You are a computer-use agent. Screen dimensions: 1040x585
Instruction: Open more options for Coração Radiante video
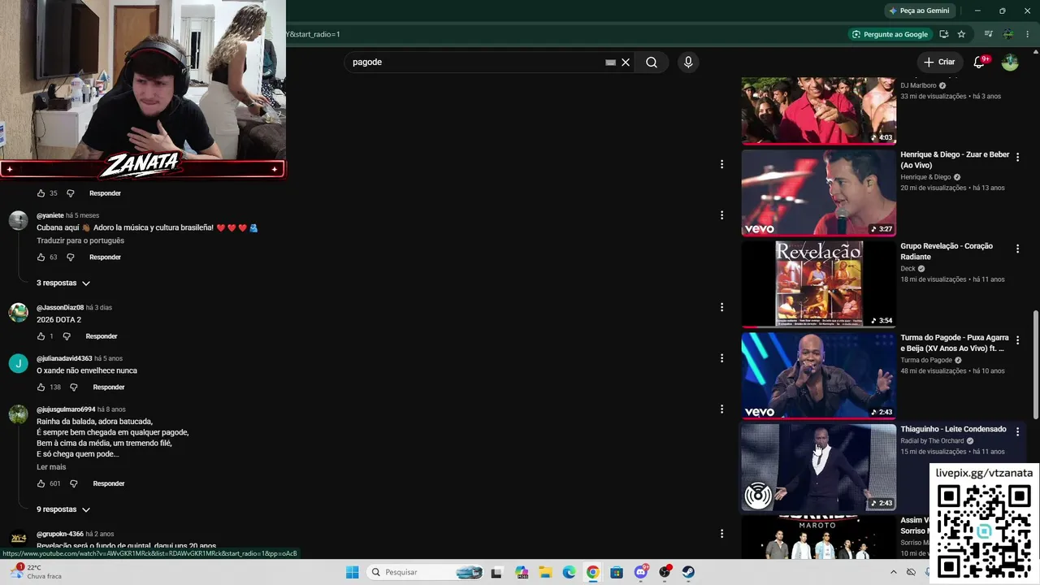tap(1017, 249)
